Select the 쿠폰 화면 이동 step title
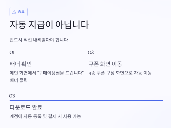The height and width of the screenshot is (128, 171). (105, 64)
